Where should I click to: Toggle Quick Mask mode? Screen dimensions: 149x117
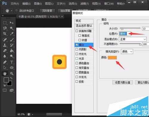[x=5, y=90]
